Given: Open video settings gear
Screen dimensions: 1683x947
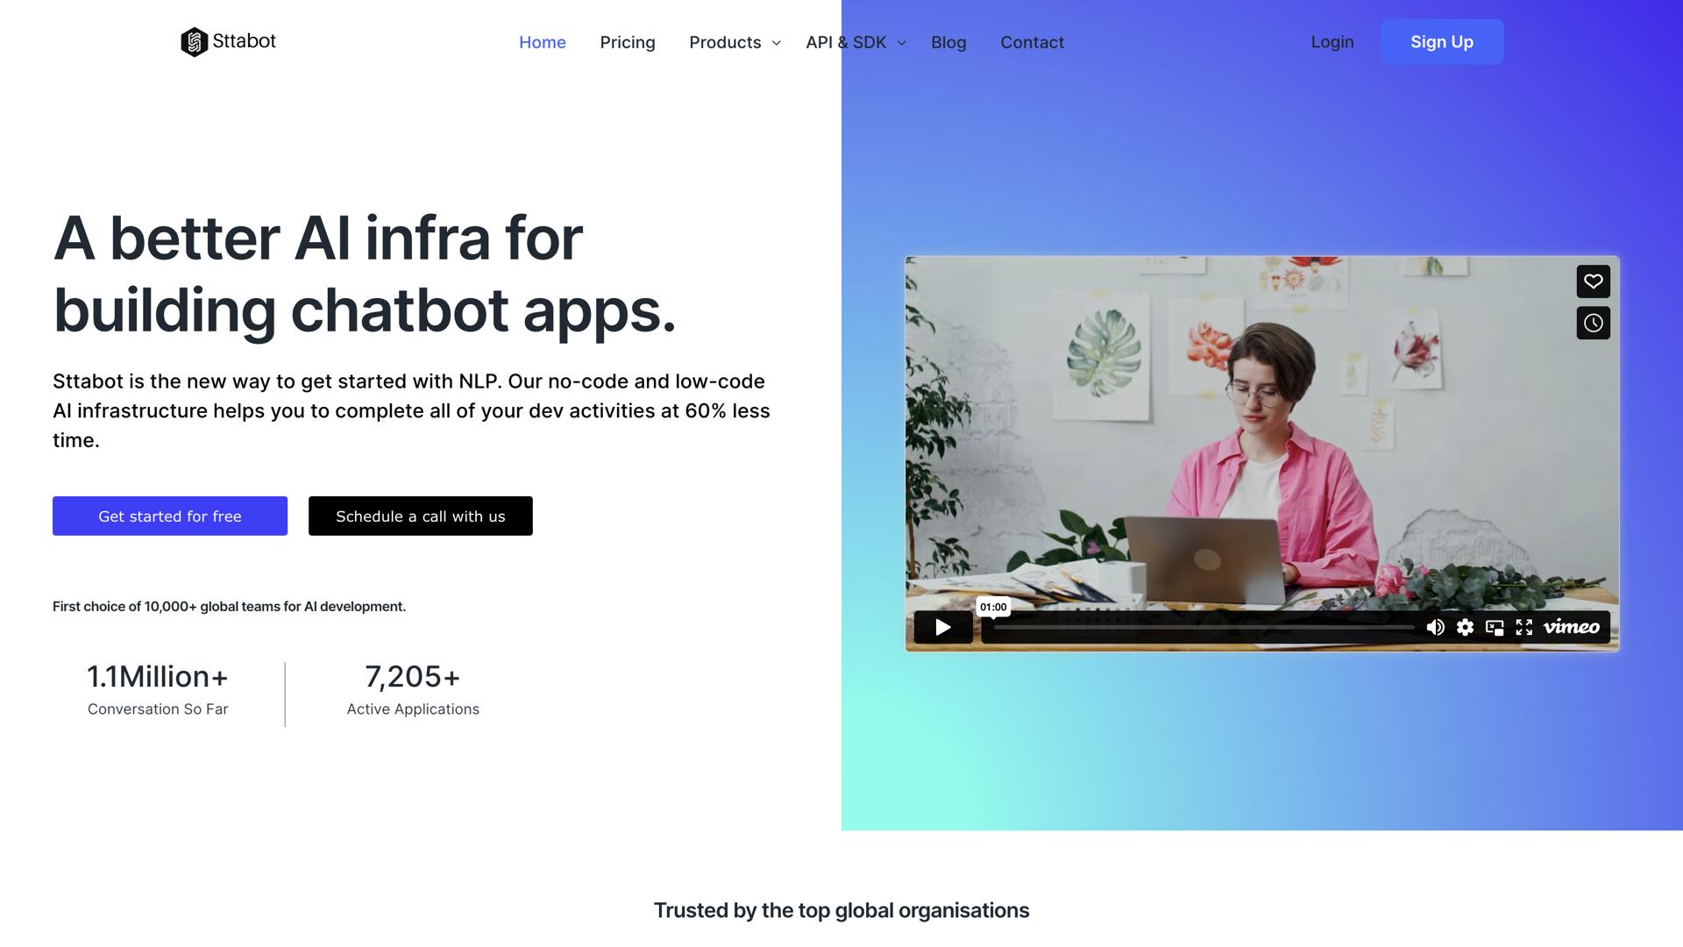Looking at the screenshot, I should coord(1465,627).
